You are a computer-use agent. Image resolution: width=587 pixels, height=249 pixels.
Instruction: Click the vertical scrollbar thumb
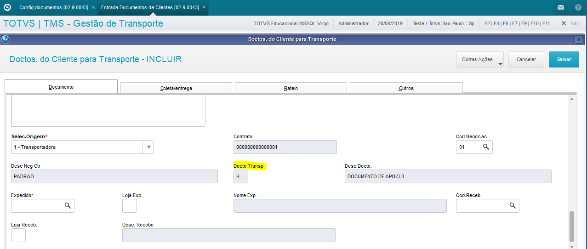tap(572, 227)
